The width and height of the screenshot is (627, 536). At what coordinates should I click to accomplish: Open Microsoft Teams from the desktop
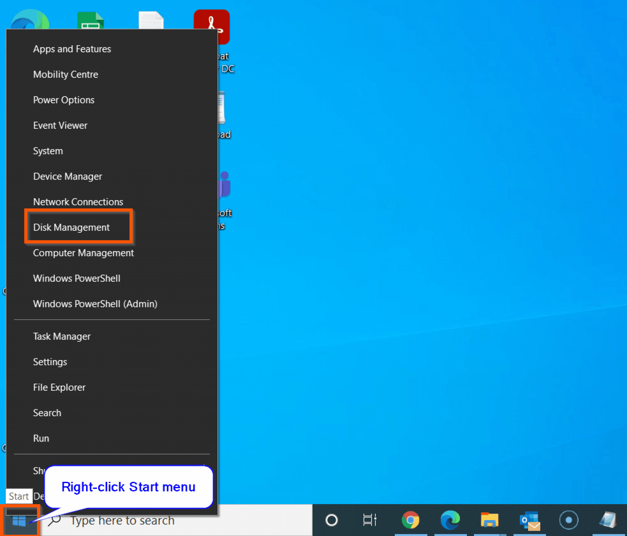(223, 184)
